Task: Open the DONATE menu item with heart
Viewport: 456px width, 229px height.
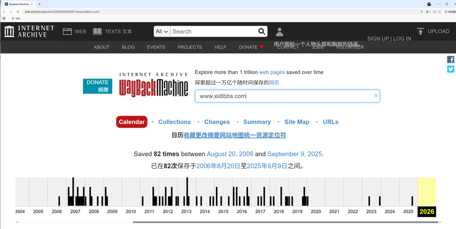Action: 251,47
